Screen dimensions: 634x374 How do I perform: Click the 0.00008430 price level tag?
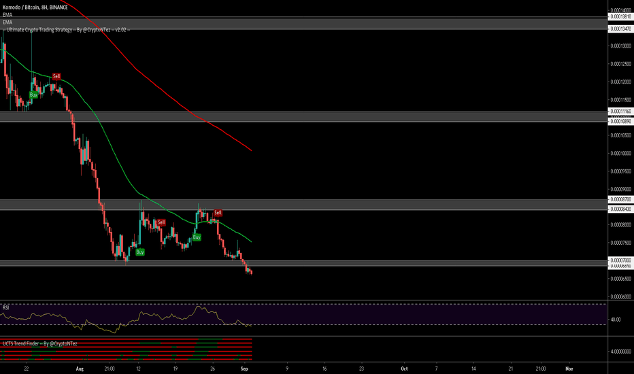tap(620, 209)
